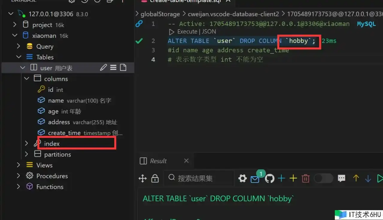Screen dimensions: 383x220
Task: Select the id int column row
Action: point(68,90)
